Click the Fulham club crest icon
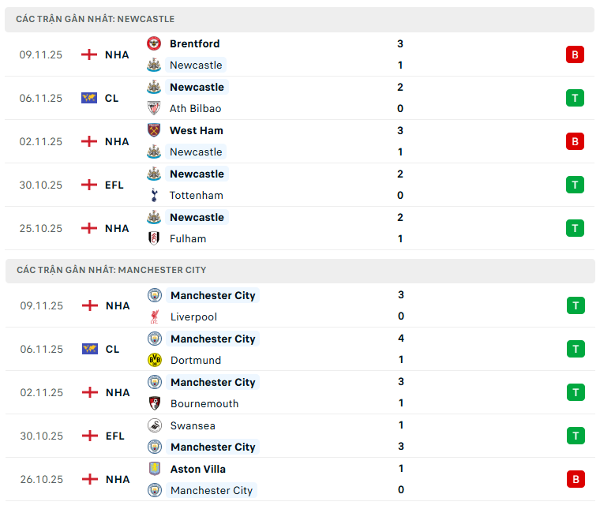The width and height of the screenshot is (600, 513). (x=154, y=238)
